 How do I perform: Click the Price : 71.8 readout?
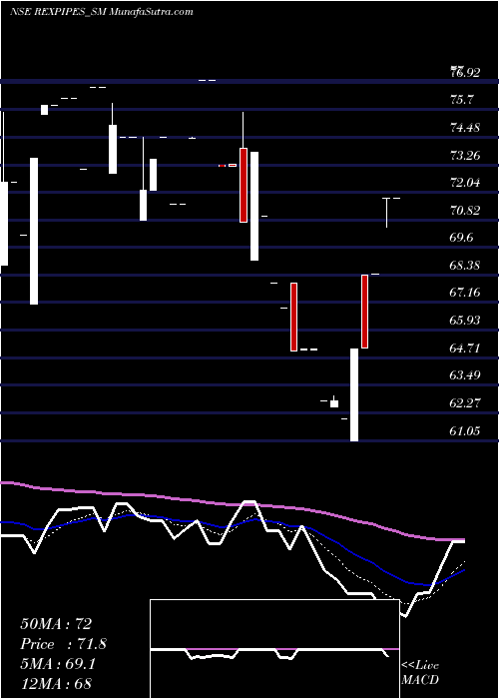(x=63, y=644)
